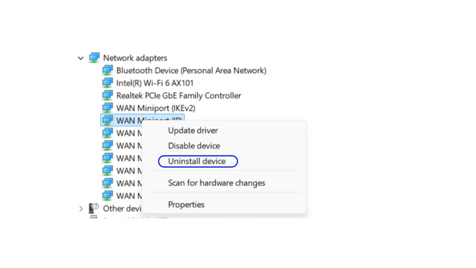
Task: Click the Bluetooth Device adapter icon
Action: coord(107,70)
